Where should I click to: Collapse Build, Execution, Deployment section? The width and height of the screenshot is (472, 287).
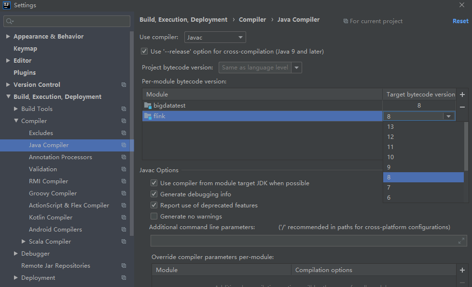(x=8, y=96)
